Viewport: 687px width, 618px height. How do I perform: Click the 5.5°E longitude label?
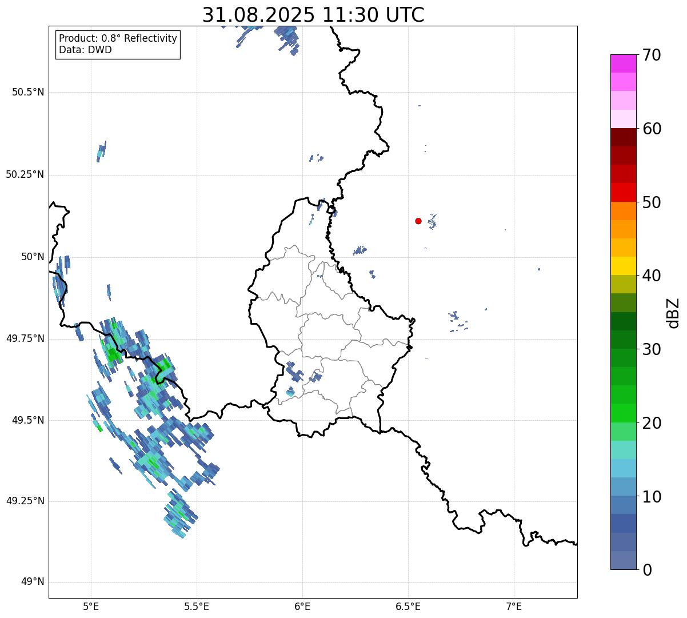pyautogui.click(x=197, y=606)
